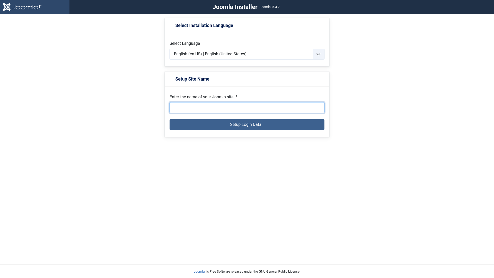Screen dimensions: 494x278
Task: Click the Setup Login Data button
Action: click(247, 125)
